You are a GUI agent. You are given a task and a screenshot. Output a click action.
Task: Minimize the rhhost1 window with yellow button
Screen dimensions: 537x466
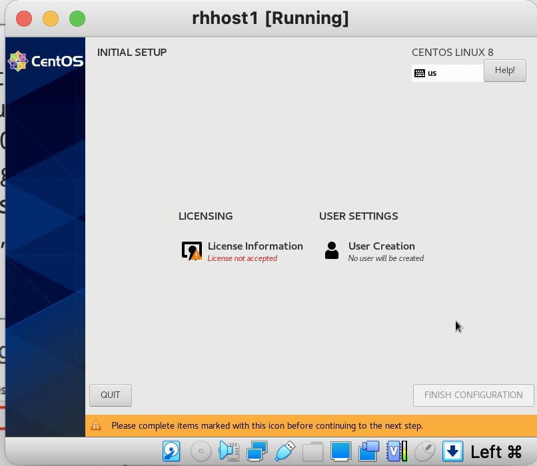51,19
